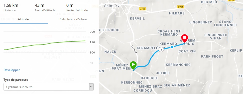
Task: Click the 150 axis label on chart
Action: pyautogui.click(x=92, y=42)
